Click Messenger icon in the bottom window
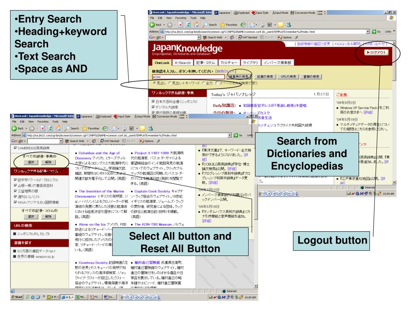The image size is (414, 311). (x=150, y=128)
